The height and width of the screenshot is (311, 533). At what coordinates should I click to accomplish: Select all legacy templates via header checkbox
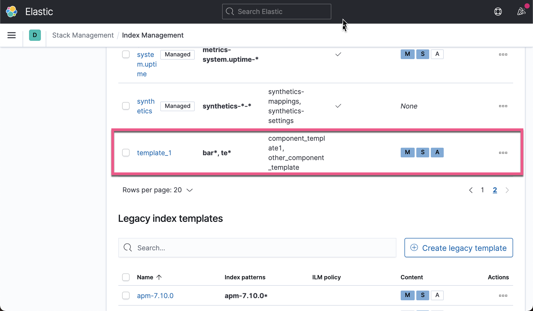pos(126,277)
